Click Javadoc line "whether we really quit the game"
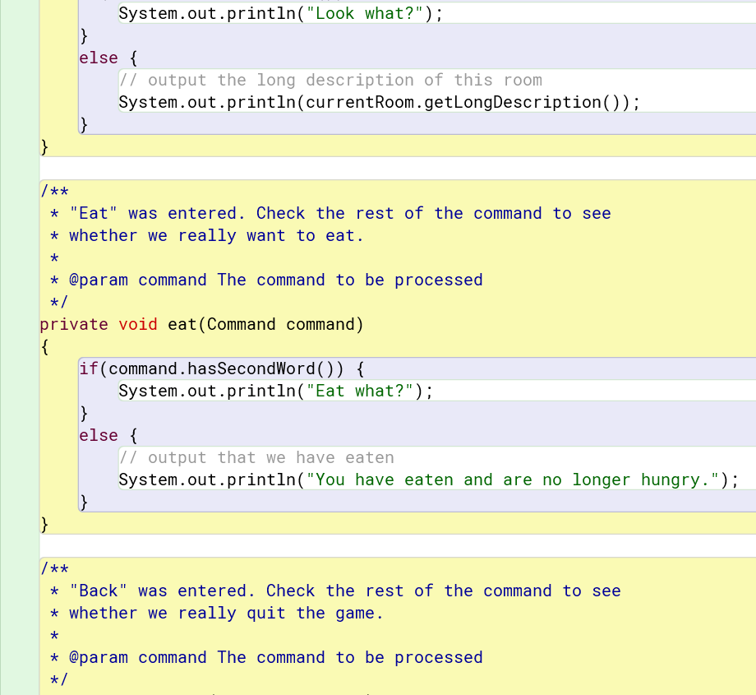 216,613
